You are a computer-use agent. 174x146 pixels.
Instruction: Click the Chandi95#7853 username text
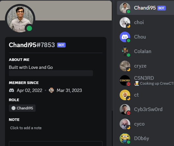tap(32, 45)
